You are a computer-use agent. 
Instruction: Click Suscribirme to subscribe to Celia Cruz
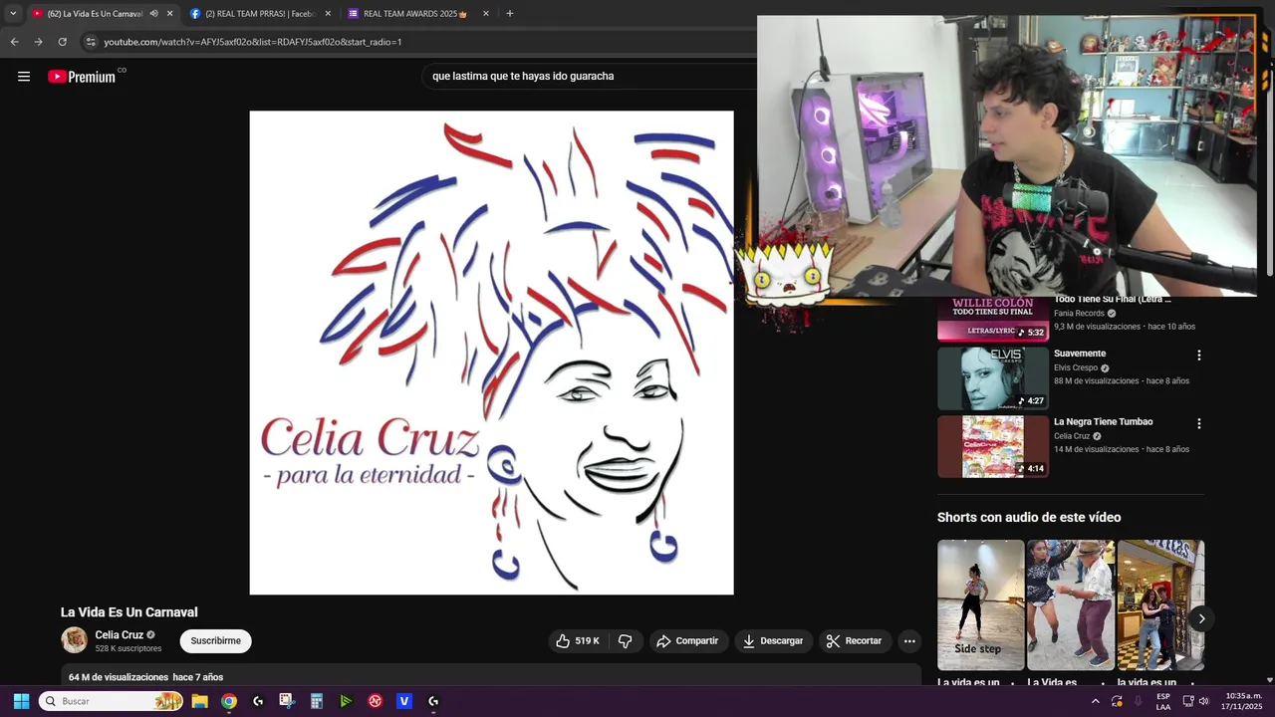click(215, 641)
